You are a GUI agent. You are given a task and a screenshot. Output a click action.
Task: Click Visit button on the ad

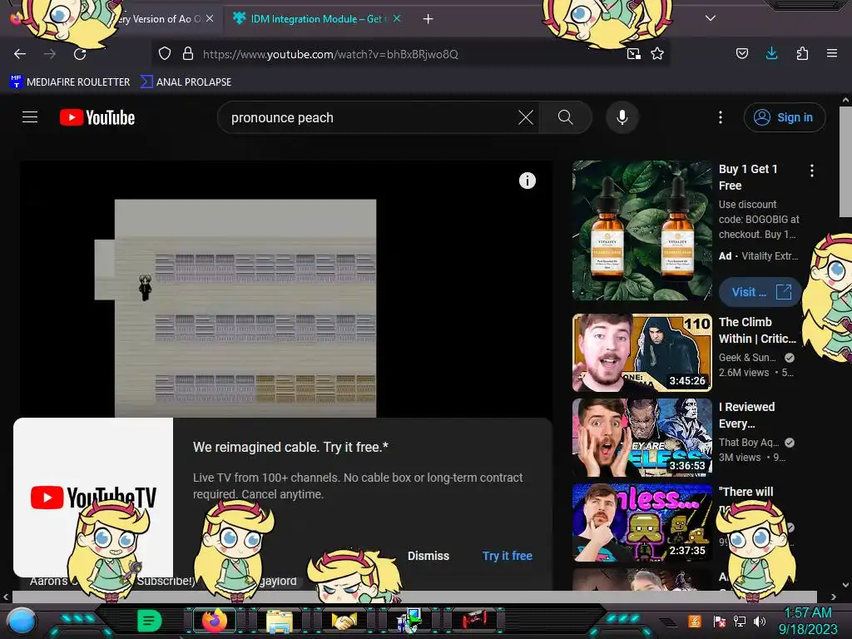[760, 292]
